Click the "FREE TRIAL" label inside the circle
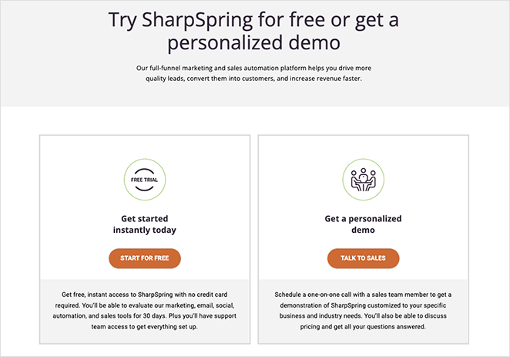The image size is (510, 357). tap(145, 179)
